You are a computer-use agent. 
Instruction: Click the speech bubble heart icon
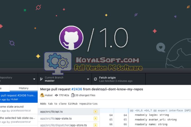[x=161, y=47]
